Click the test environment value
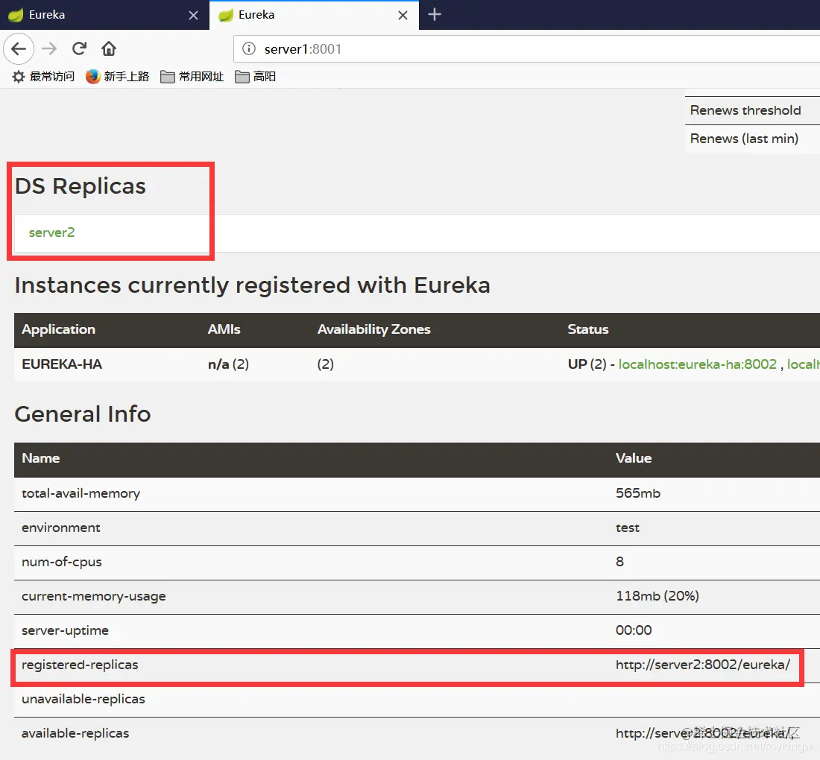Image resolution: width=820 pixels, height=760 pixels. (628, 528)
